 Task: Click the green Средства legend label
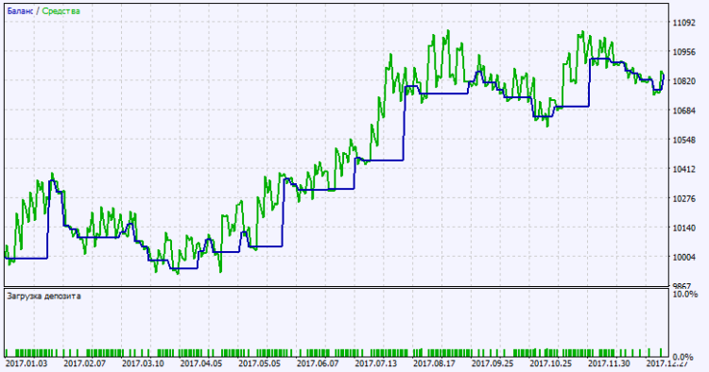click(61, 10)
